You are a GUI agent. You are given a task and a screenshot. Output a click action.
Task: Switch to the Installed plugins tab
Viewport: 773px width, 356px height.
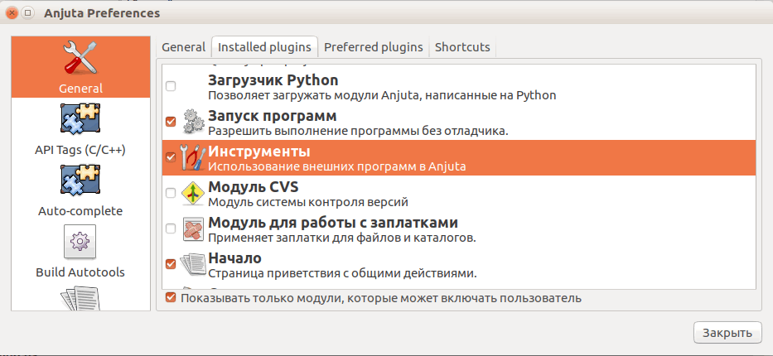coord(264,47)
